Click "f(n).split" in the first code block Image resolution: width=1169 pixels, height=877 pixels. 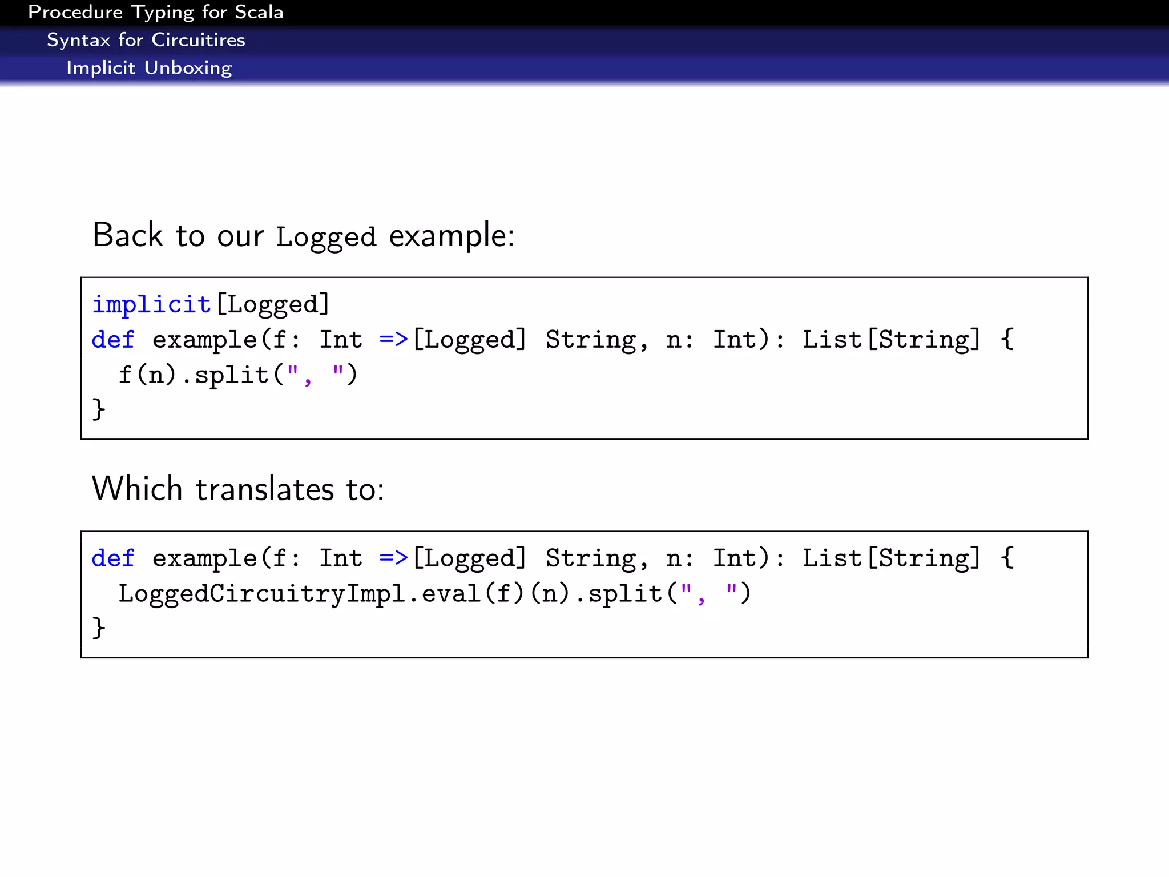193,375
